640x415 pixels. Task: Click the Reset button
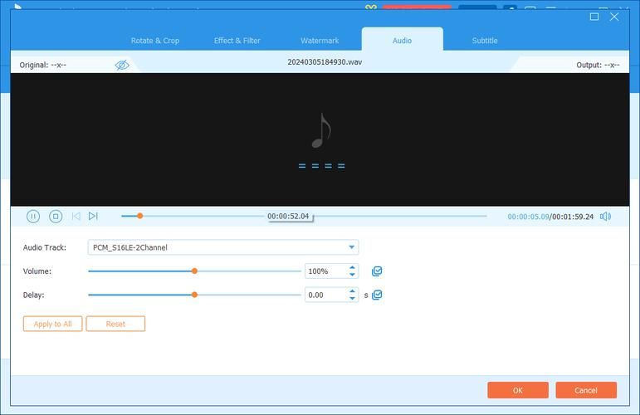point(115,324)
